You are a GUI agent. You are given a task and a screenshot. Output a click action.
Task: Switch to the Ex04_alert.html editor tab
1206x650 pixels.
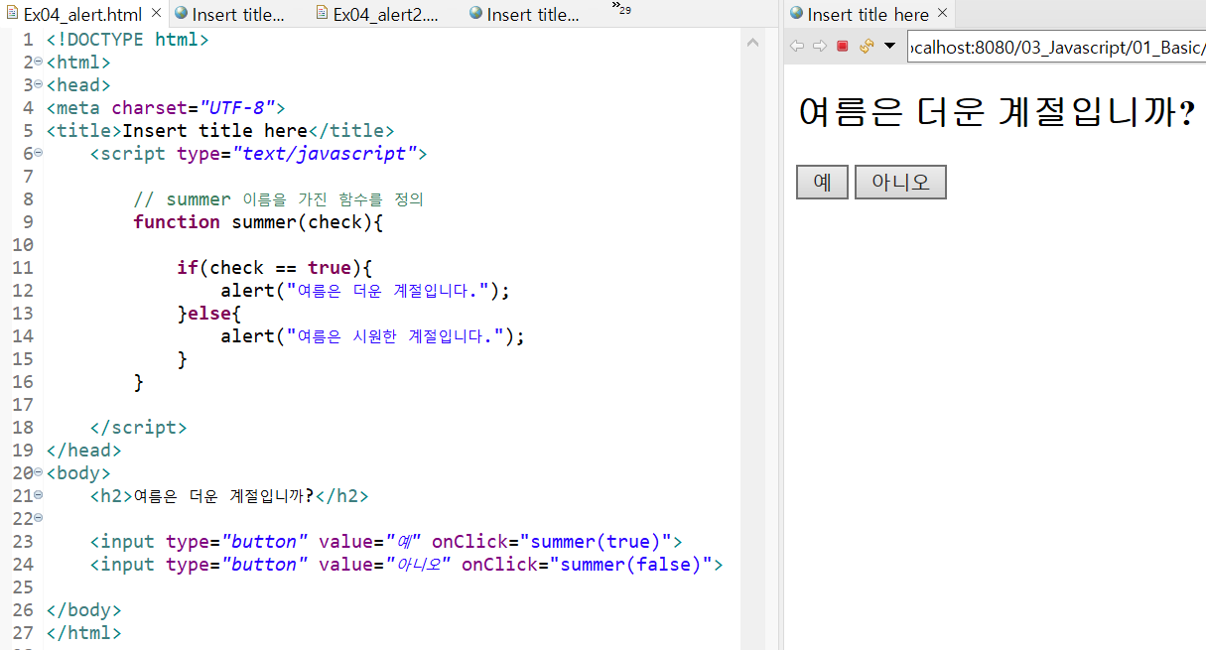[x=83, y=14]
